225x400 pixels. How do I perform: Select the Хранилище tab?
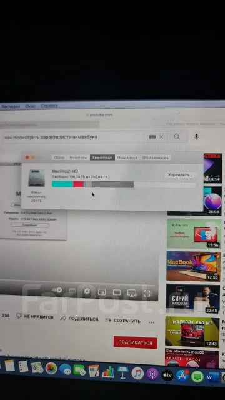click(102, 157)
